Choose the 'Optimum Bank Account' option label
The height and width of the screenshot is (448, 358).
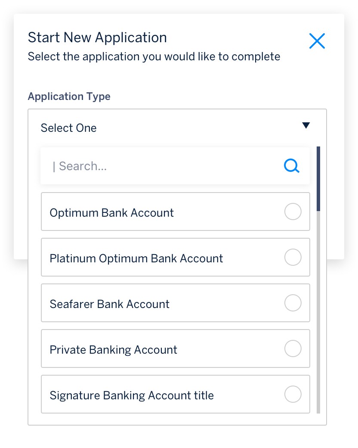[x=112, y=213]
